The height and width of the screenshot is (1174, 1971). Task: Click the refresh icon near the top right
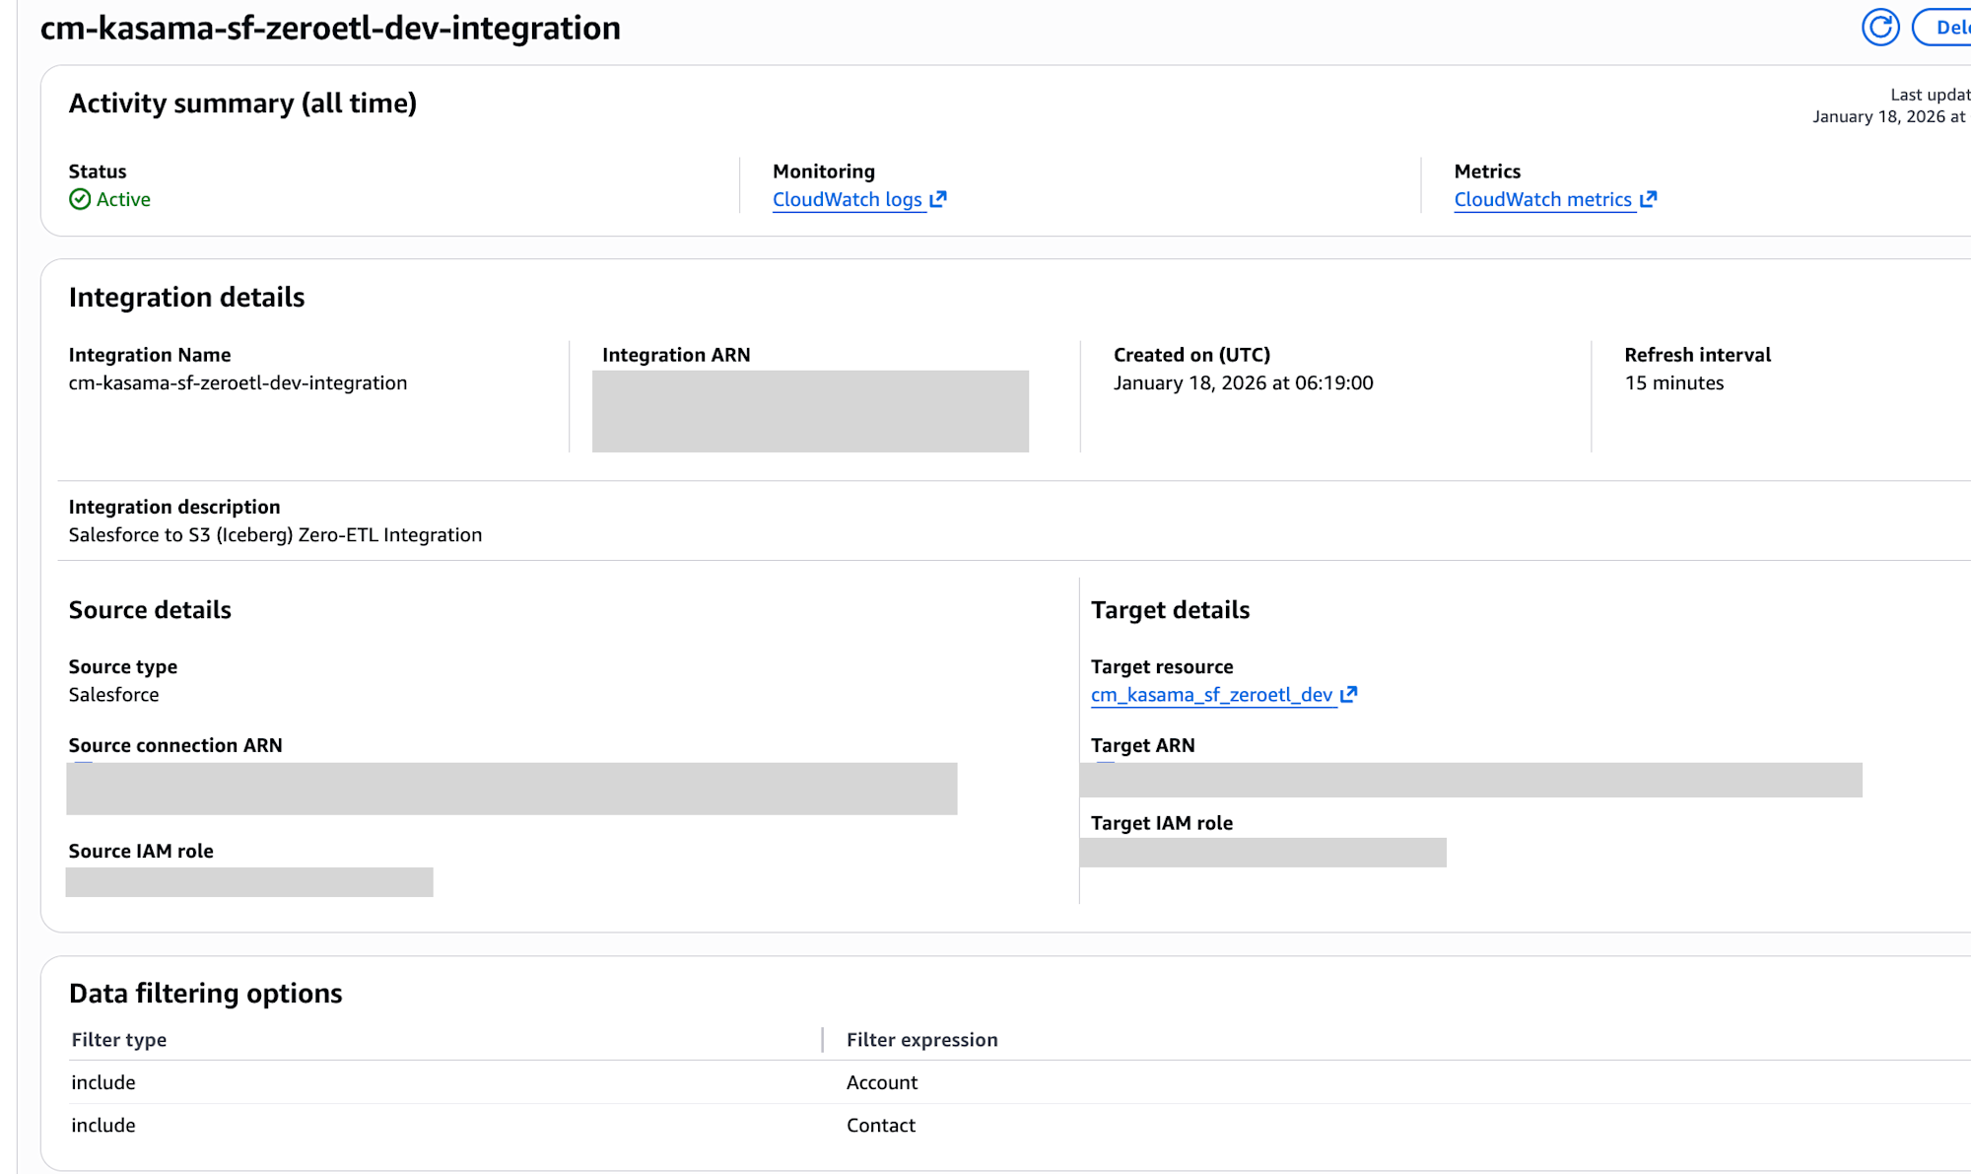[1880, 27]
